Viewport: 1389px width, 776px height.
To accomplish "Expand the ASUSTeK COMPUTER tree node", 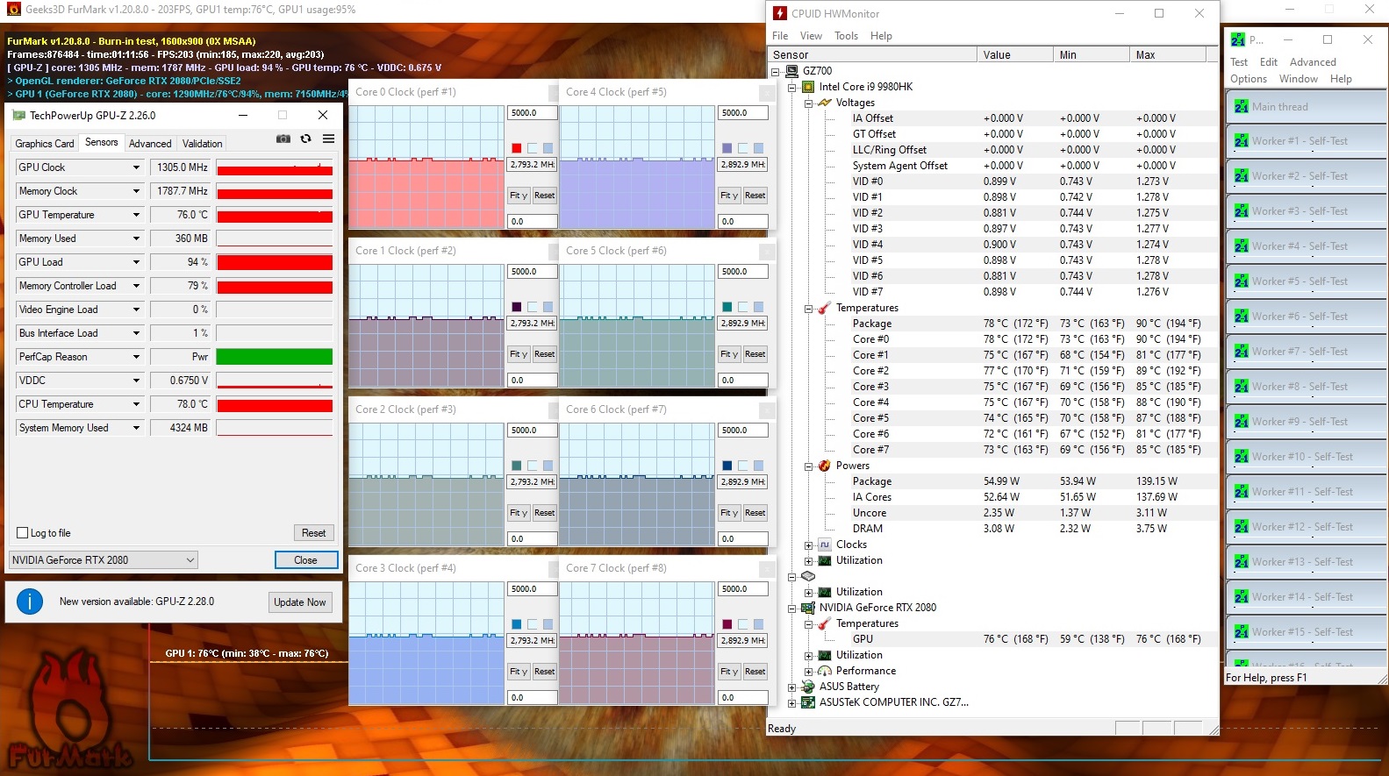I will click(x=792, y=702).
